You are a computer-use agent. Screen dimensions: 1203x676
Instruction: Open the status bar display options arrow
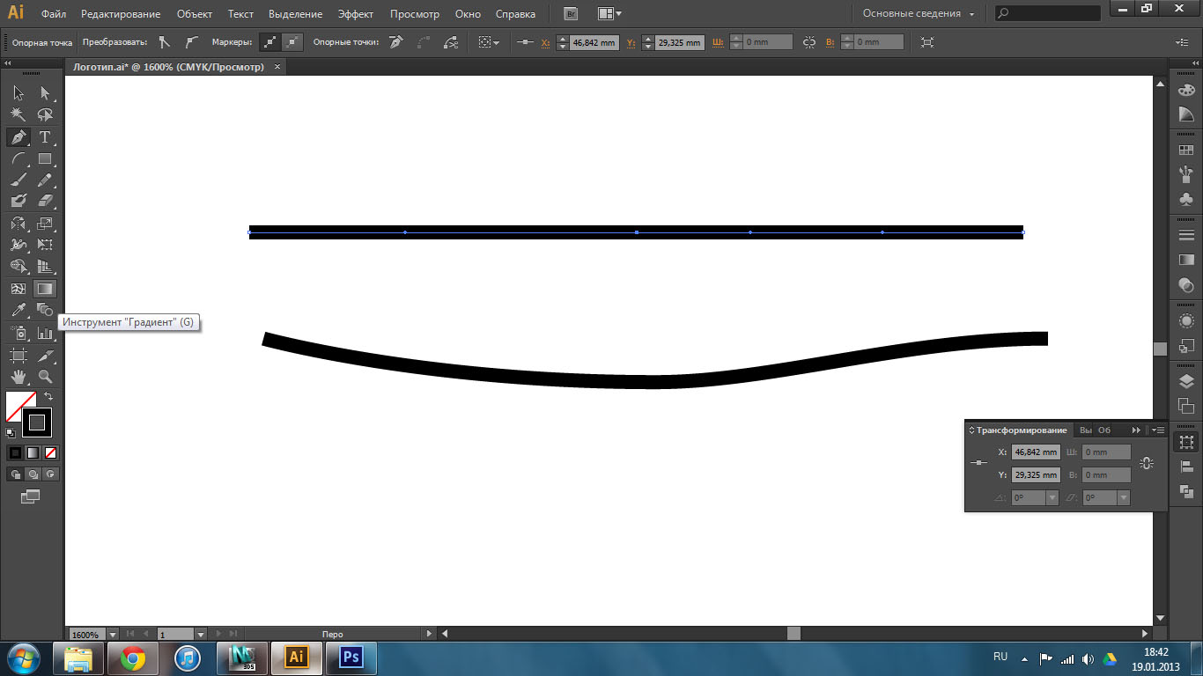click(x=429, y=634)
